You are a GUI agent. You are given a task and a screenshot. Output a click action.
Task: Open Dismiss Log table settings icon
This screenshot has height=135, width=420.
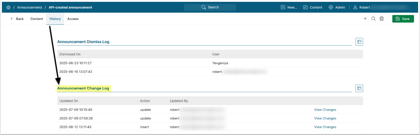click(359, 42)
